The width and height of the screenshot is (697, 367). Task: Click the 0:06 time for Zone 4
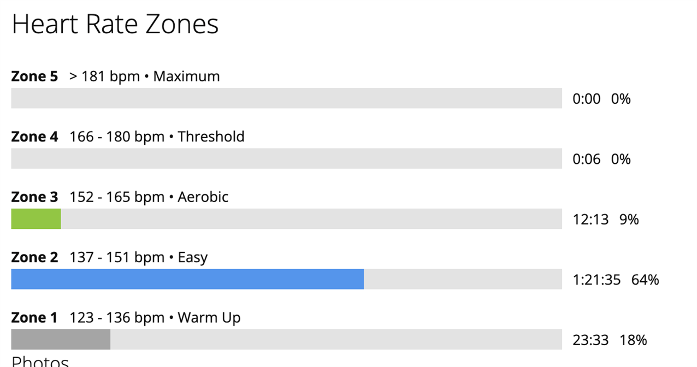click(586, 159)
